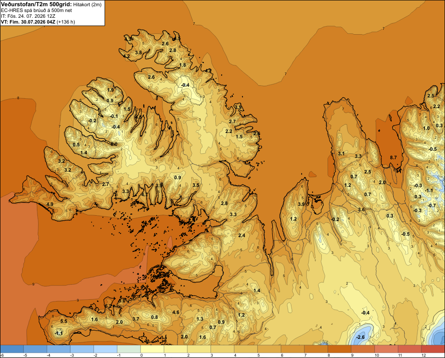Click the 1.3 temperature value
The width and height of the screenshot is (445, 358).
click(200, 319)
